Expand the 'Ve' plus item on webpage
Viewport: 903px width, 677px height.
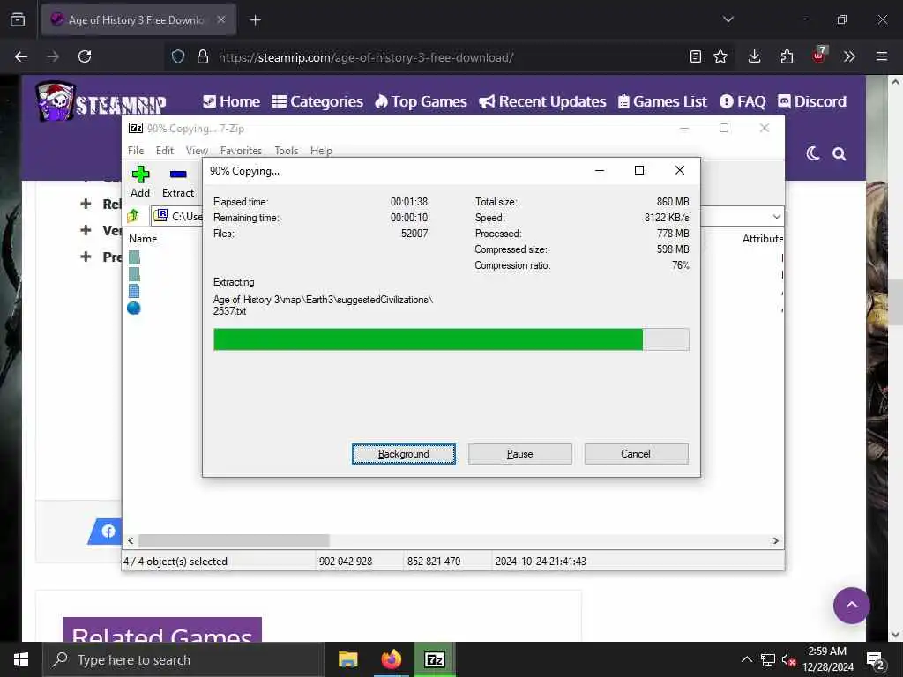tap(86, 230)
